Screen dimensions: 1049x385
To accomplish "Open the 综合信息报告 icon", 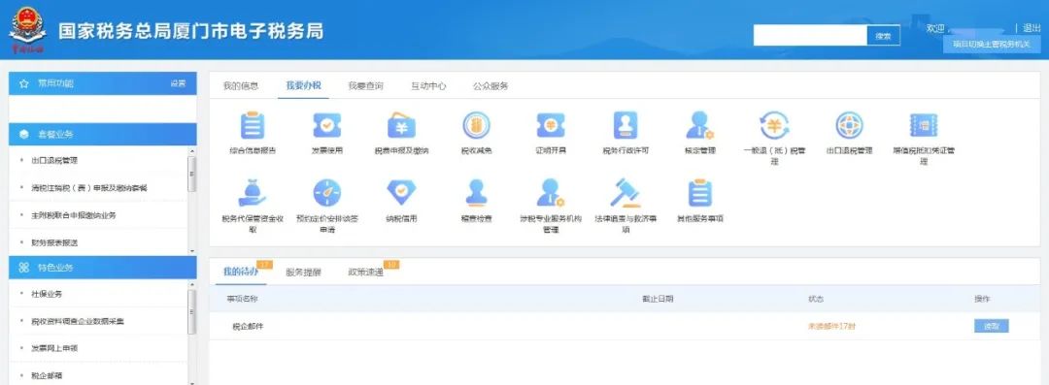I will [253, 125].
